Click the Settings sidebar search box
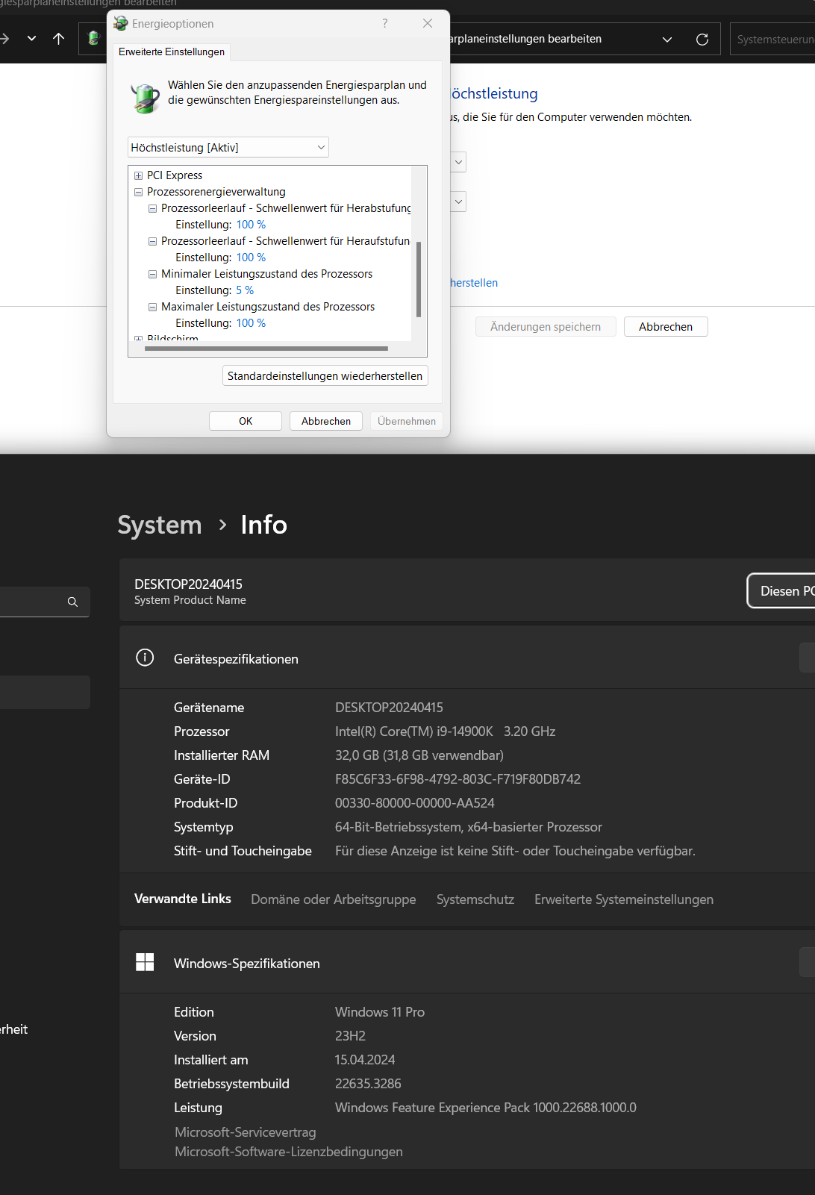Screen dimensions: 815x1195 tap(45, 602)
